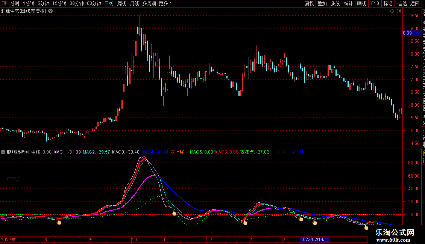The width and height of the screenshot is (425, 244).
Task: Select the 1分钟 period tab
Action: [29, 3]
